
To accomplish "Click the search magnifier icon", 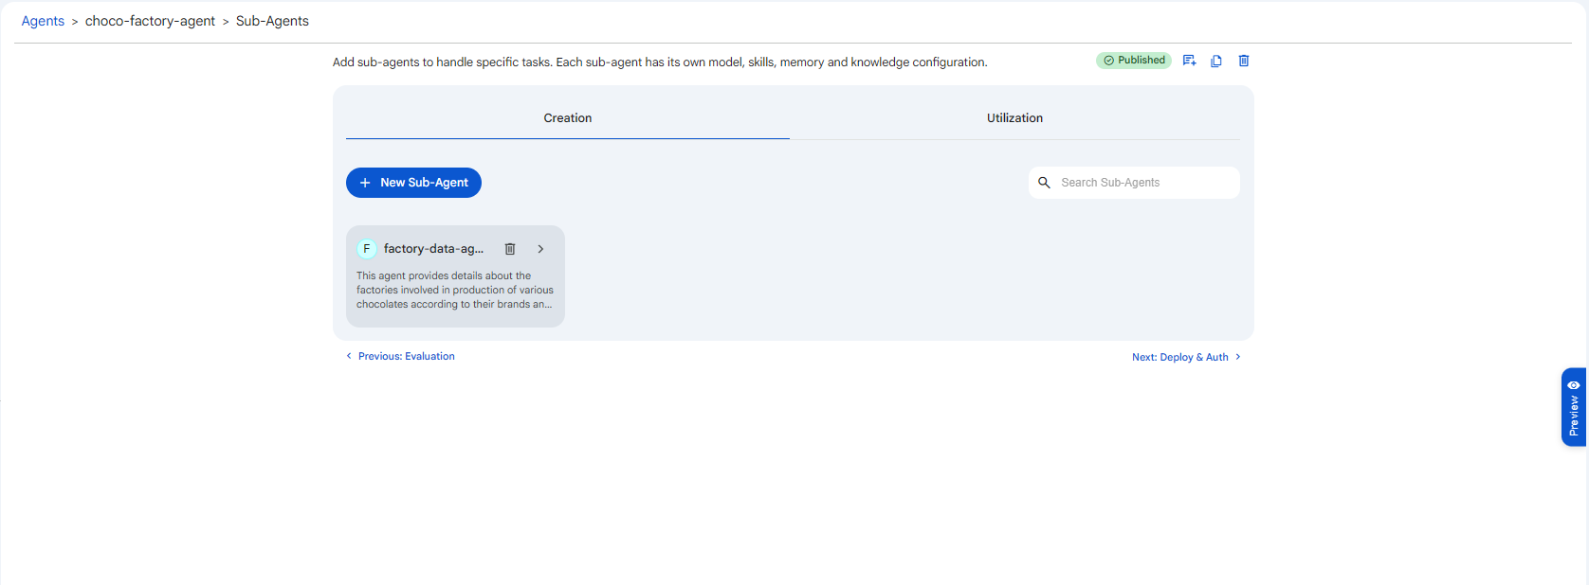I will 1044,183.
